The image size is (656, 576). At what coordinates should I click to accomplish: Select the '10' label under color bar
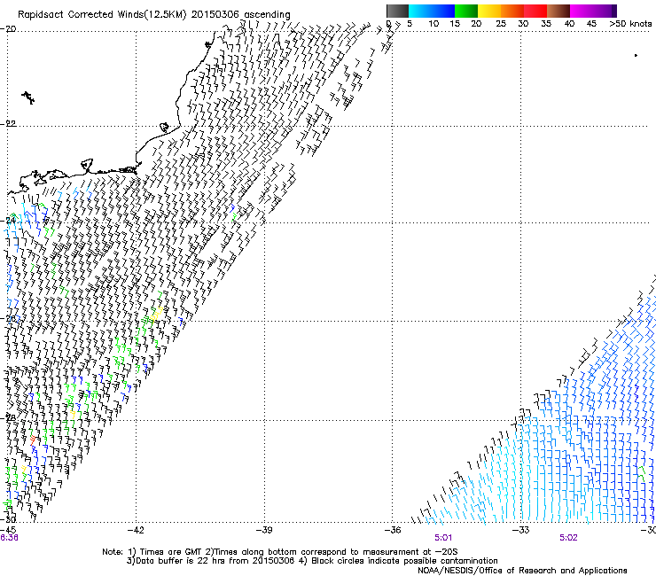(433, 24)
